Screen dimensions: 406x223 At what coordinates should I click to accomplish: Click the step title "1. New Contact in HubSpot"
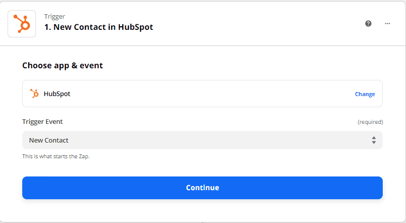99,27
